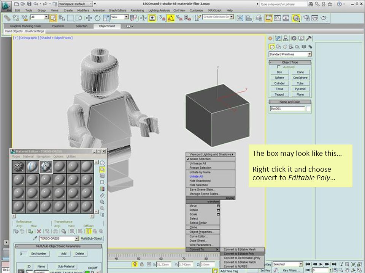Select the Space Warps category button
The image size is (365, 273).
[304, 47]
